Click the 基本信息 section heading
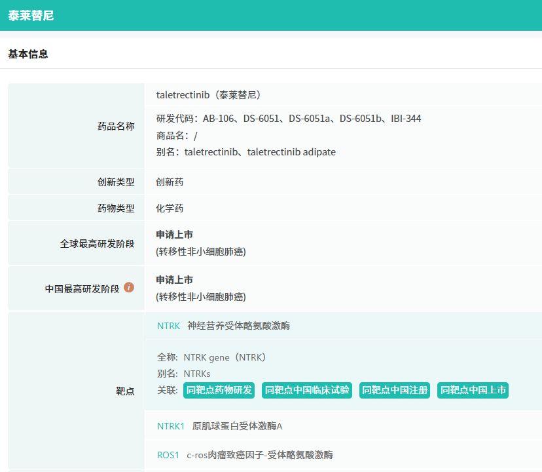Screen dimensions: 542x472 [28, 54]
